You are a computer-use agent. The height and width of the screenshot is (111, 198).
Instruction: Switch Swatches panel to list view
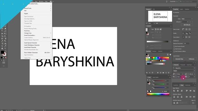pyautogui.click(x=168, y=55)
